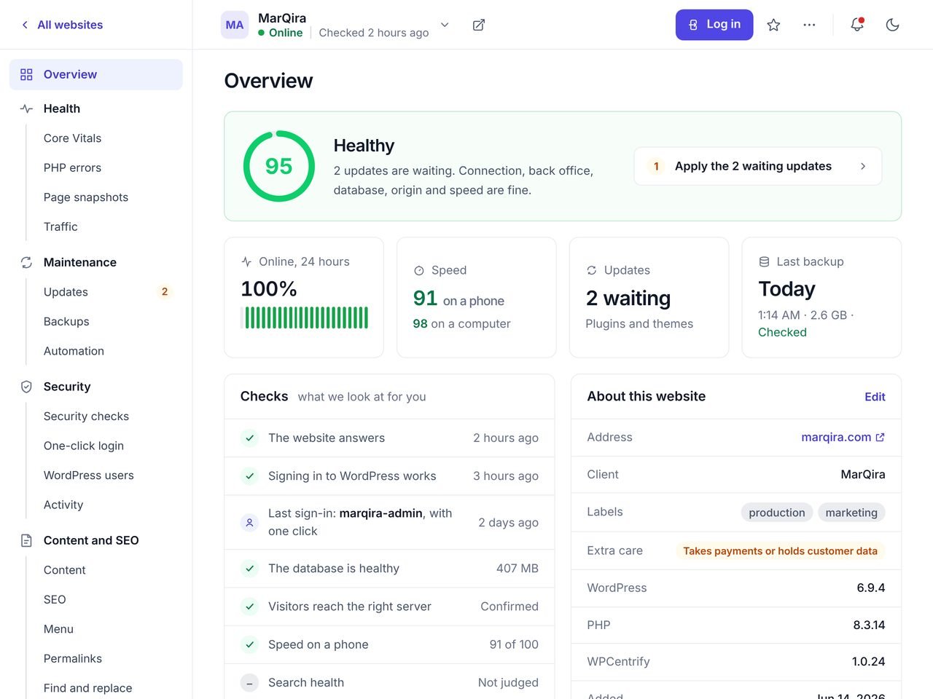The image size is (933, 699).
Task: Click the Health pulse icon in sidebar
Action: [x=26, y=108]
